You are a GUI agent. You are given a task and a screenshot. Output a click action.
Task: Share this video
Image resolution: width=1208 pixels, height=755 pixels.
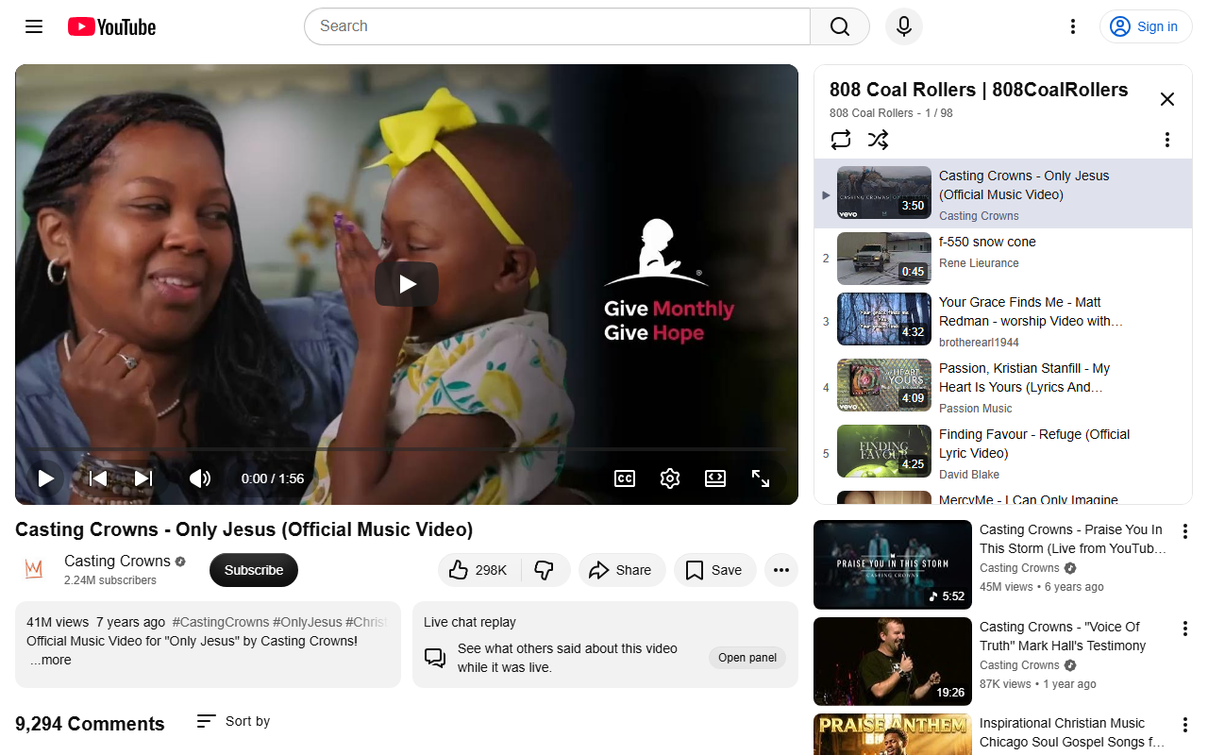coord(621,570)
